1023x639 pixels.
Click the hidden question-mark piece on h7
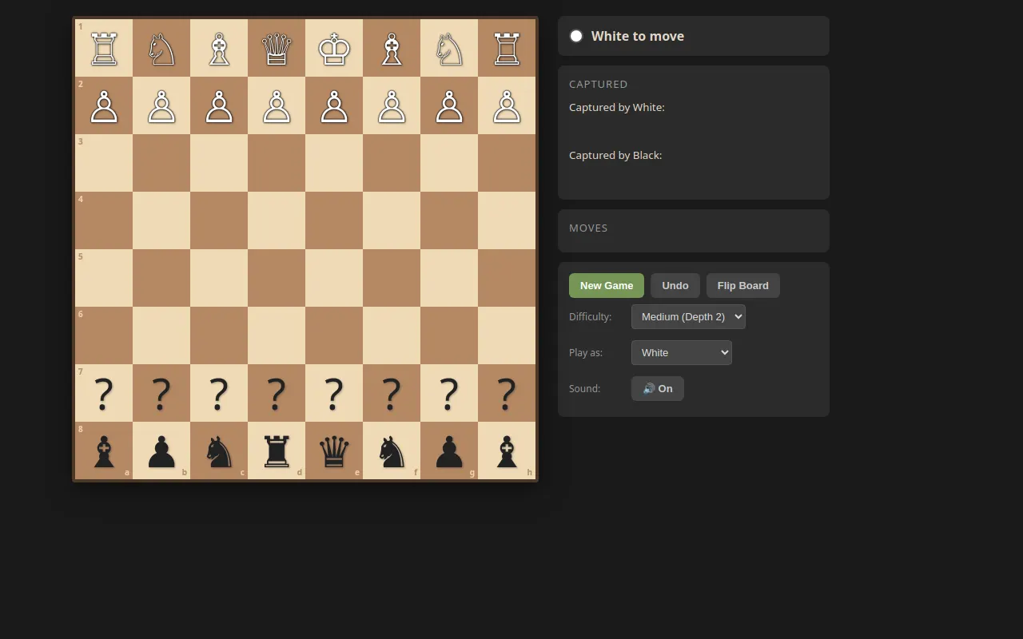point(507,393)
